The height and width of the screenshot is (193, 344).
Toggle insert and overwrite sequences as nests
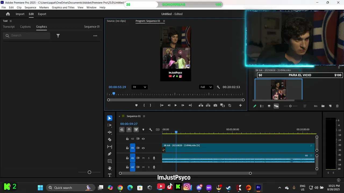click(x=122, y=129)
